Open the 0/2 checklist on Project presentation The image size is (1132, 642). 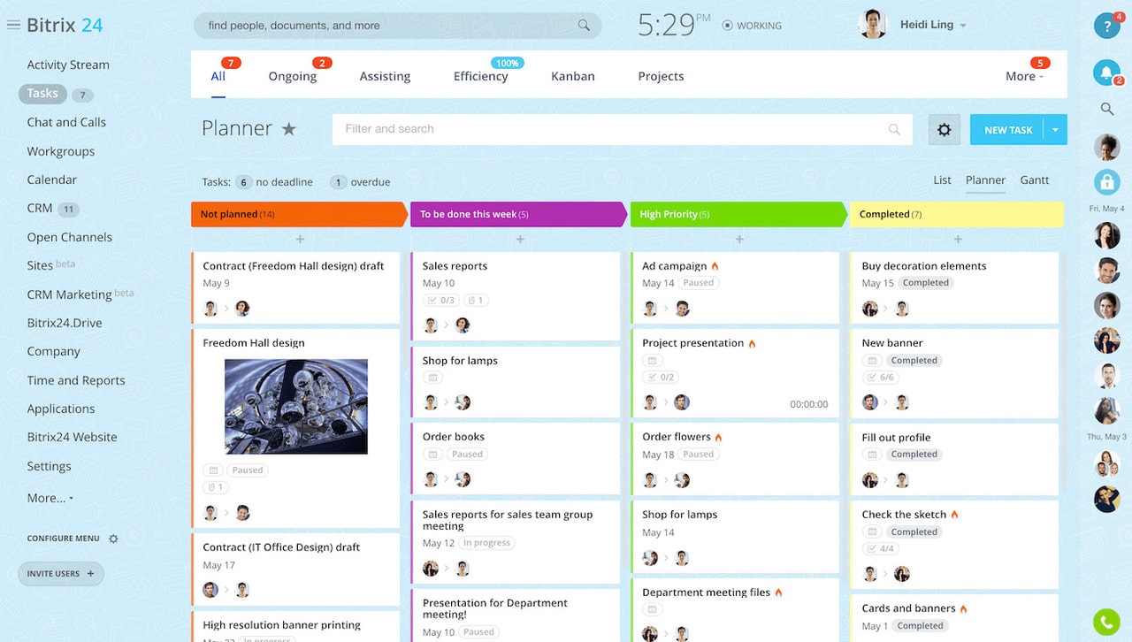pyautogui.click(x=661, y=378)
